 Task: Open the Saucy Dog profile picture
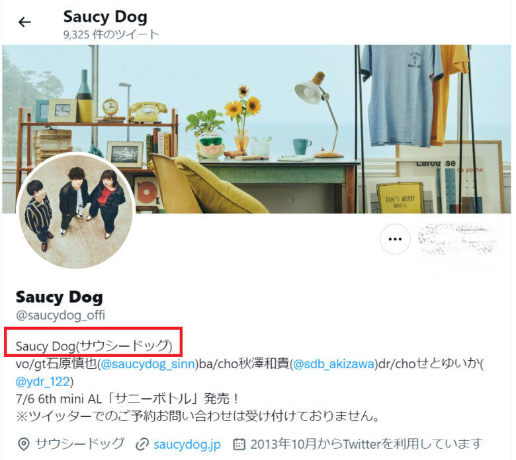click(76, 210)
